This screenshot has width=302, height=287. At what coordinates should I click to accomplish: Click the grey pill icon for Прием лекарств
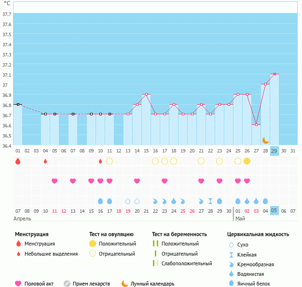pos(67,284)
